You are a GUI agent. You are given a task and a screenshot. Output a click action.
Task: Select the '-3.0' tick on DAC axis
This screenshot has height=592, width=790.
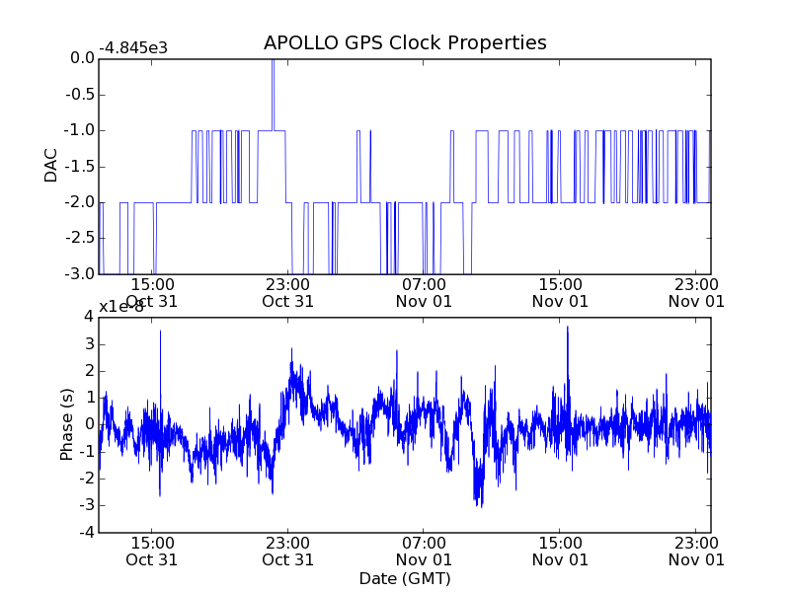click(x=80, y=274)
